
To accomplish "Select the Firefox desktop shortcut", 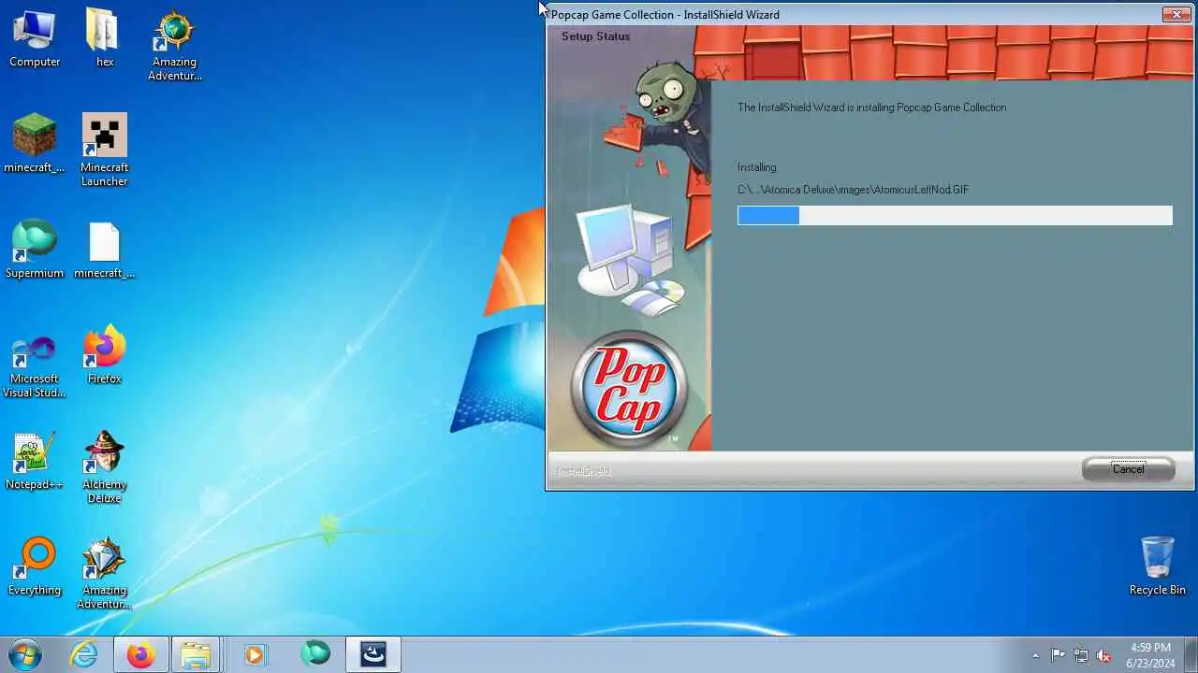I will click(x=104, y=355).
